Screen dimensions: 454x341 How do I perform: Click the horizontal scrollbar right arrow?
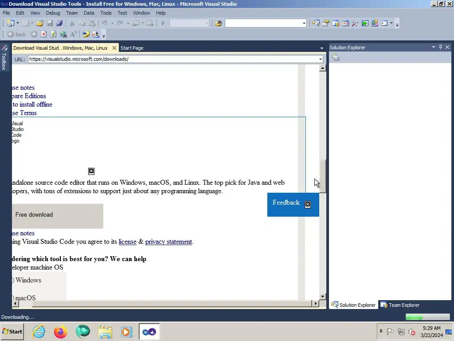click(316, 304)
